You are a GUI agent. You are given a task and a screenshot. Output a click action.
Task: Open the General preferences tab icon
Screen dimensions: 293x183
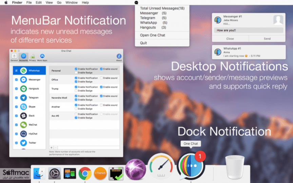click(x=14, y=56)
